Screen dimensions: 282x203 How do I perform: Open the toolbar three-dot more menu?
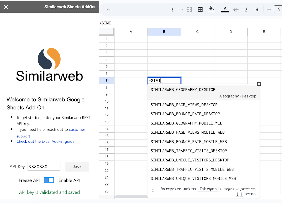[x=172, y=10]
